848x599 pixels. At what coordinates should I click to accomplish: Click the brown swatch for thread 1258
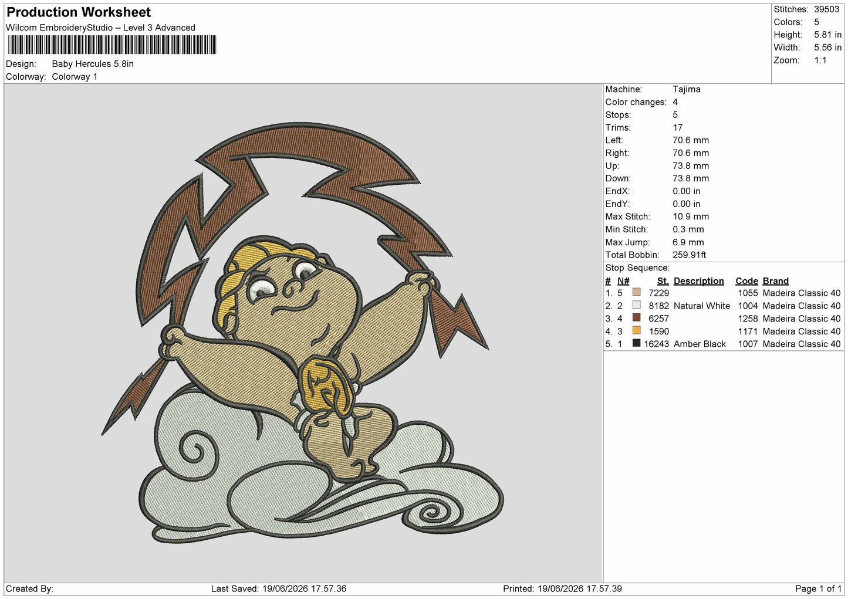(x=636, y=318)
